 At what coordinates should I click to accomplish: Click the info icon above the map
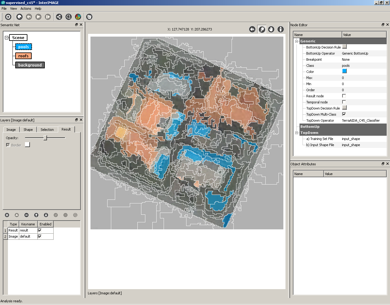point(281,29)
